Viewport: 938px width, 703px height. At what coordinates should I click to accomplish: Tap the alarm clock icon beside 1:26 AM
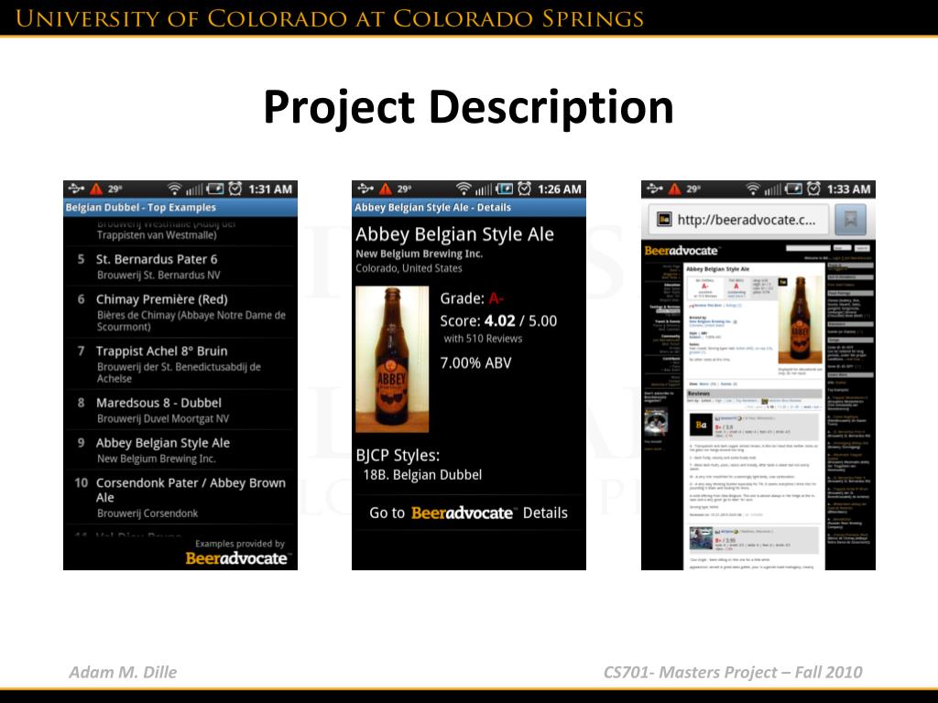coord(525,189)
